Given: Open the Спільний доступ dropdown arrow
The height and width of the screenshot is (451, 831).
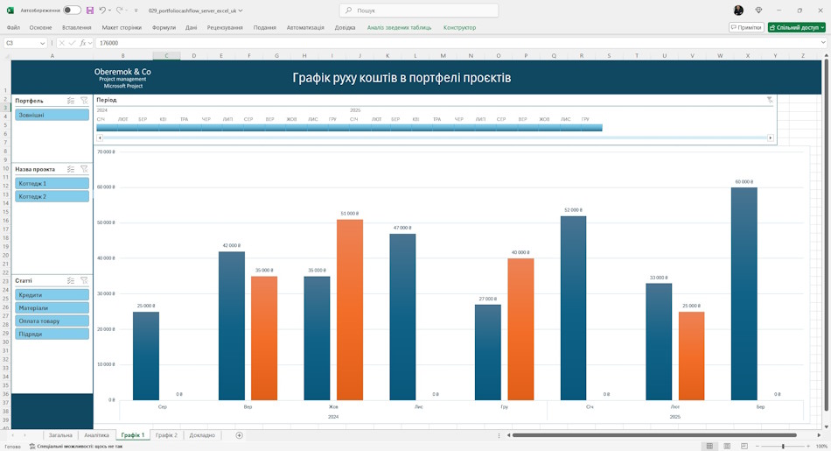Looking at the screenshot, I should click(x=822, y=27).
